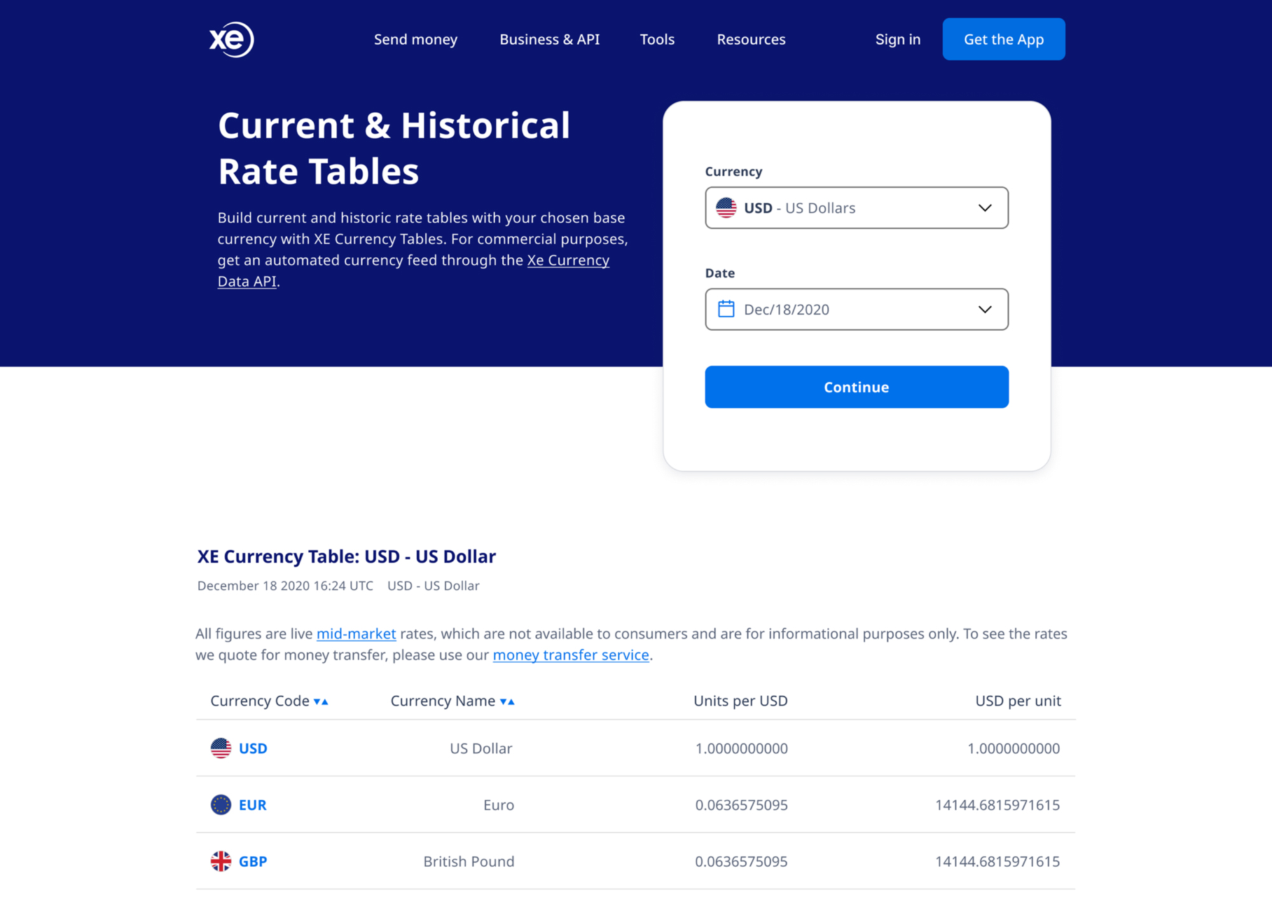The height and width of the screenshot is (899, 1272).
Task: Expand the Currency dropdown chevron
Action: (x=985, y=208)
